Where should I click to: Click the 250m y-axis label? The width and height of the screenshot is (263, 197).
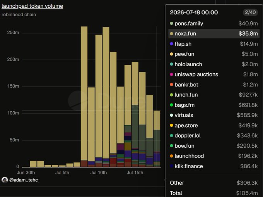pos(13,33)
